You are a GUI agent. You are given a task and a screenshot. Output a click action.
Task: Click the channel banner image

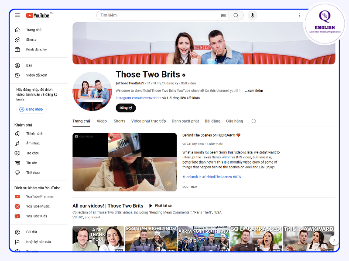(x=204, y=43)
